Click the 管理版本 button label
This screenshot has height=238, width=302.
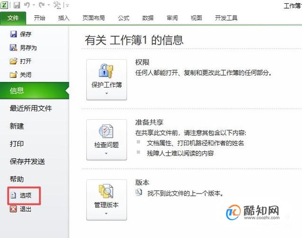tap(106, 205)
